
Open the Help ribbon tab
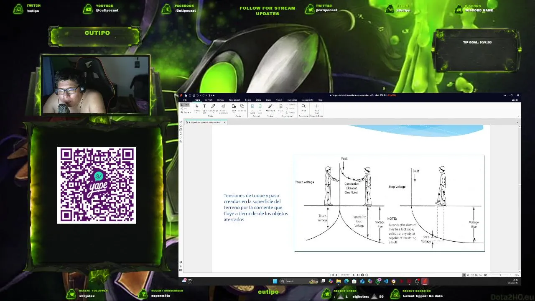(x=320, y=100)
